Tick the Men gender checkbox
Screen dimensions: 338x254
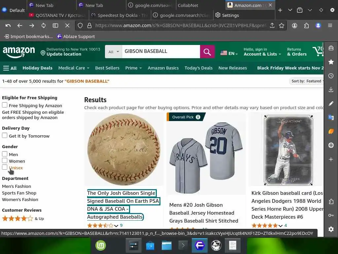pos(5,154)
